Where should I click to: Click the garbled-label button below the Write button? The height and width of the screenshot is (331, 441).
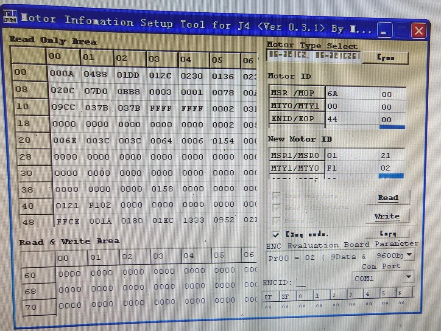(388, 233)
